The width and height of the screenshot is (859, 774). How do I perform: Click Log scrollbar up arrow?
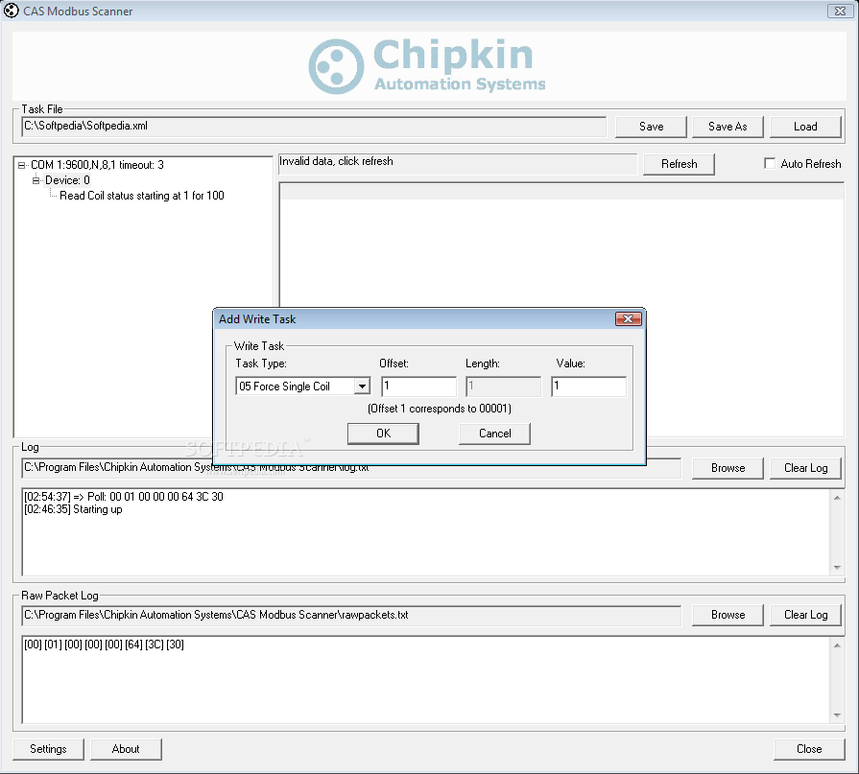pos(837,498)
